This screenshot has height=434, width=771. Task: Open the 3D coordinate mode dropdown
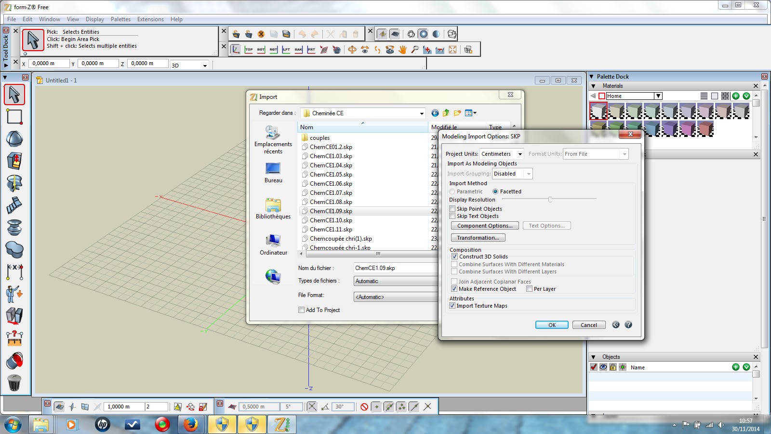(190, 65)
